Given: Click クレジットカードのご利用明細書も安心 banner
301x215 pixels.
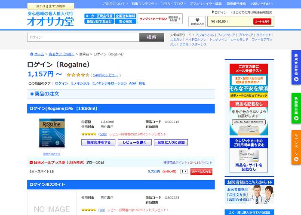Looking at the screenshot, I should pyautogui.click(x=249, y=155).
